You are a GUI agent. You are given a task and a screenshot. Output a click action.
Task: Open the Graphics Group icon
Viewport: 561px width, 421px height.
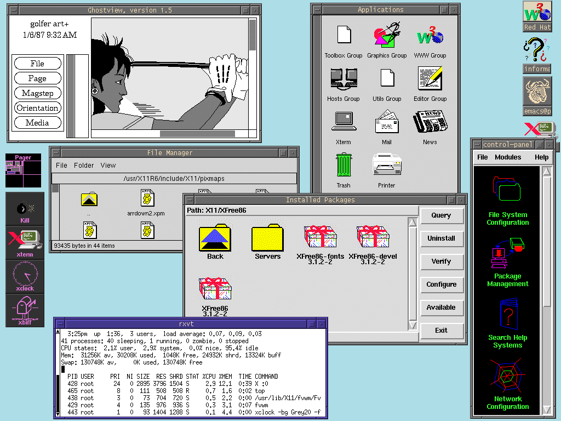(387, 35)
